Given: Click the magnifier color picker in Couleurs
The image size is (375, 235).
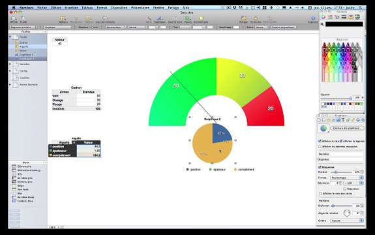Looking at the screenshot, I should [322, 24].
